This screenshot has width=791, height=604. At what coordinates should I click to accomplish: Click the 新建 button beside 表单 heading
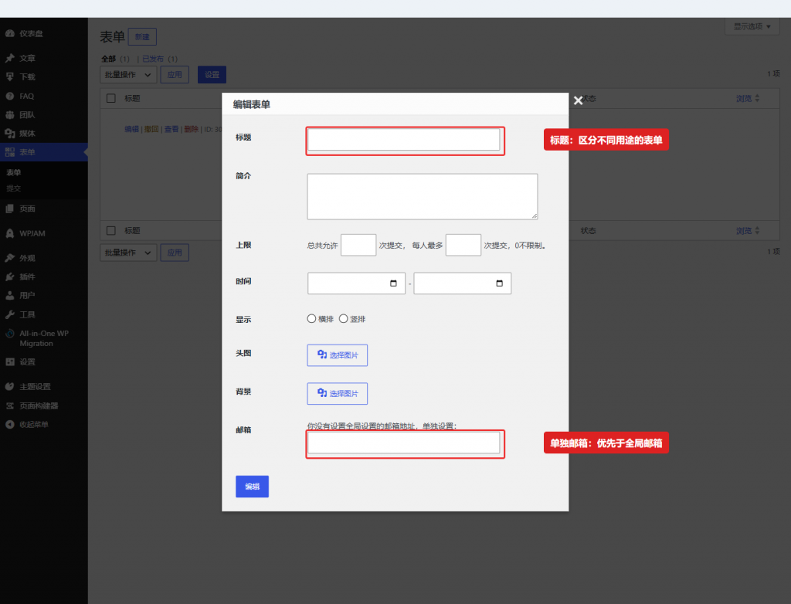click(x=142, y=37)
